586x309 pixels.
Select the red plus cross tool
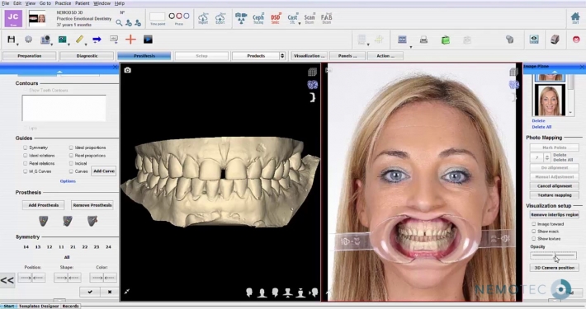(x=130, y=40)
